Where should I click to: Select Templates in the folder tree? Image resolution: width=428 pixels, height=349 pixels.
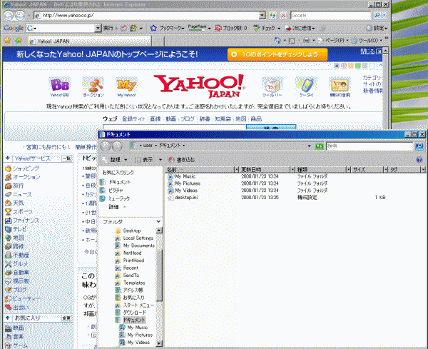[134, 283]
